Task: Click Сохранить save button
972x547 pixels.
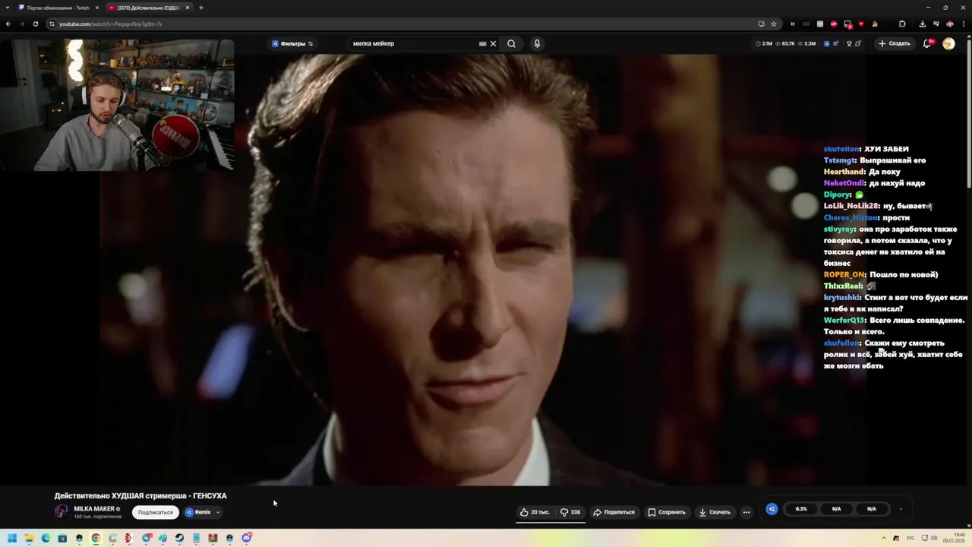Action: point(666,512)
